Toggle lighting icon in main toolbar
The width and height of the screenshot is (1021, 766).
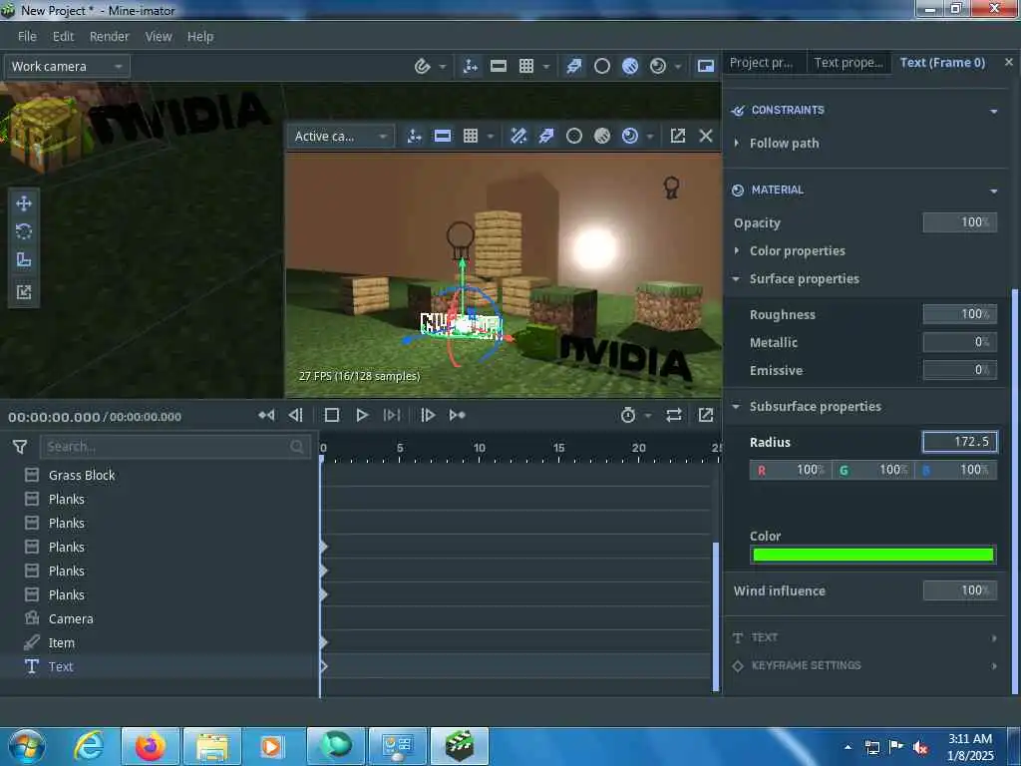(574, 66)
